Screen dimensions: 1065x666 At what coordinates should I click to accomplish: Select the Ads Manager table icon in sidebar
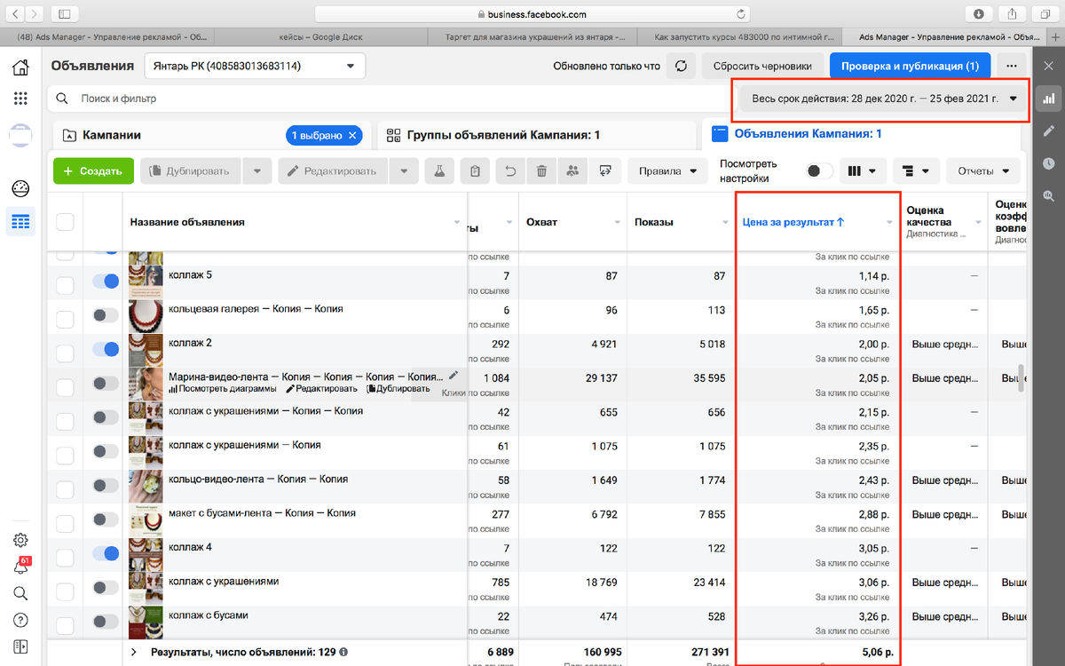coord(20,221)
